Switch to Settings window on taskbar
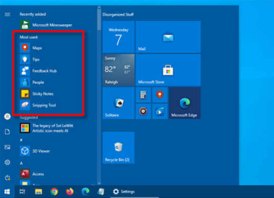The image size is (274, 198). pyautogui.click(x=124, y=191)
